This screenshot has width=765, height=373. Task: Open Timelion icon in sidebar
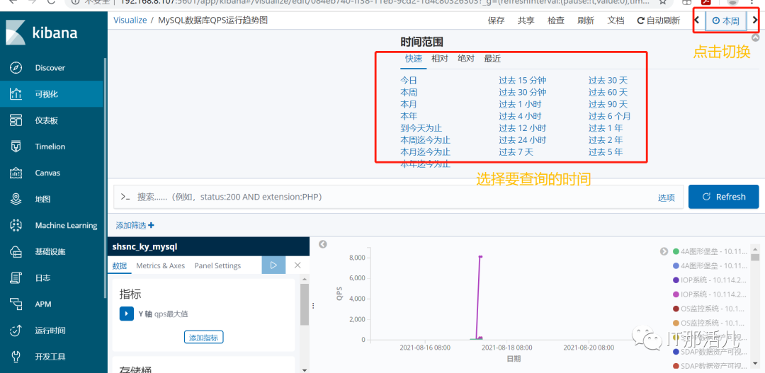pyautogui.click(x=16, y=147)
